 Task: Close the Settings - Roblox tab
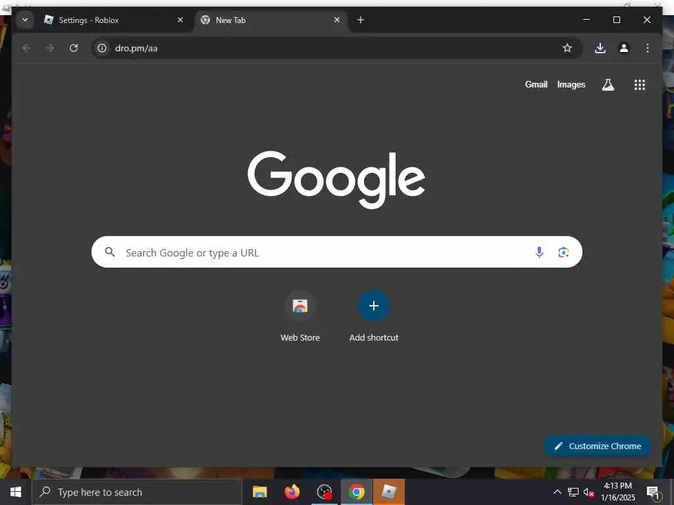pyautogui.click(x=180, y=20)
